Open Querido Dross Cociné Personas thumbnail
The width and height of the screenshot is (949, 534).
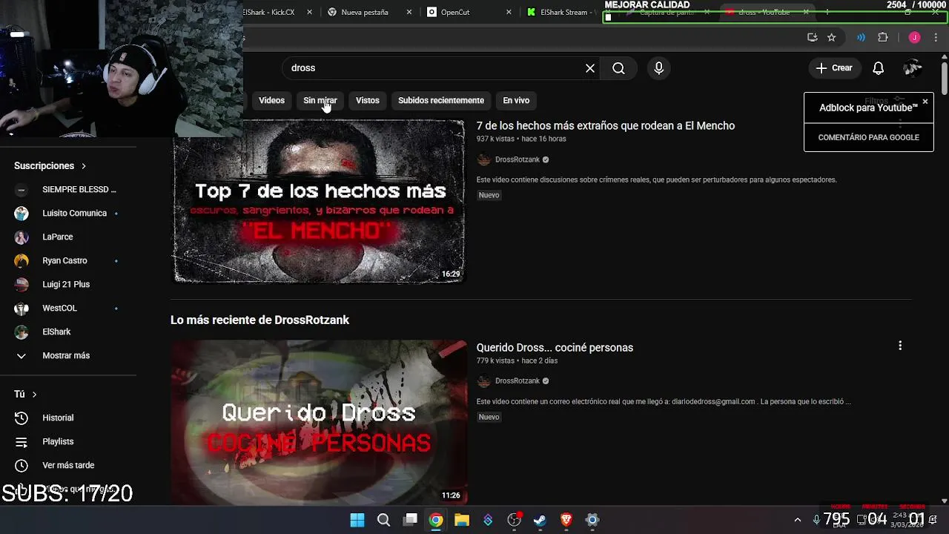pyautogui.click(x=319, y=423)
